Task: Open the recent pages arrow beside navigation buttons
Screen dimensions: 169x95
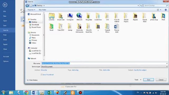Action: point(33,6)
